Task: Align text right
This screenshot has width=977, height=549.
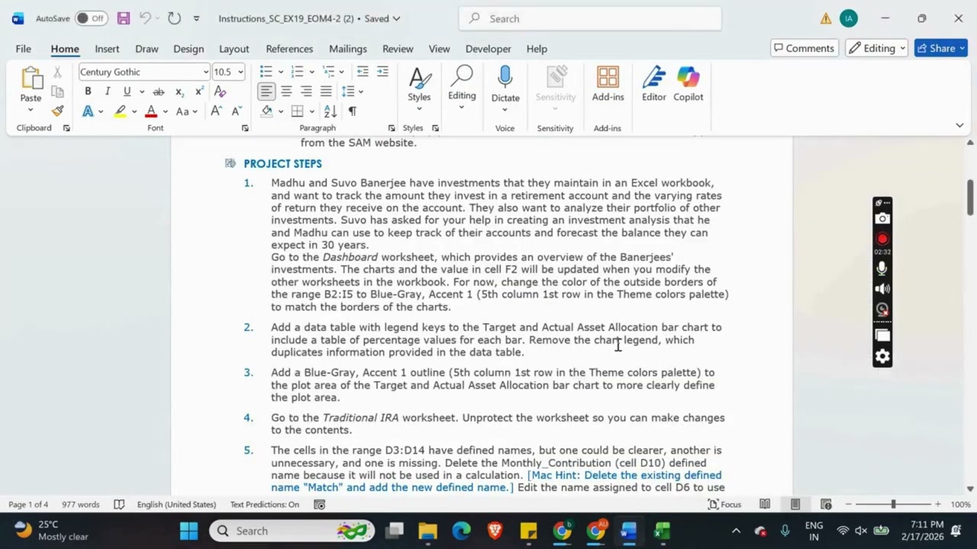Action: pyautogui.click(x=306, y=91)
